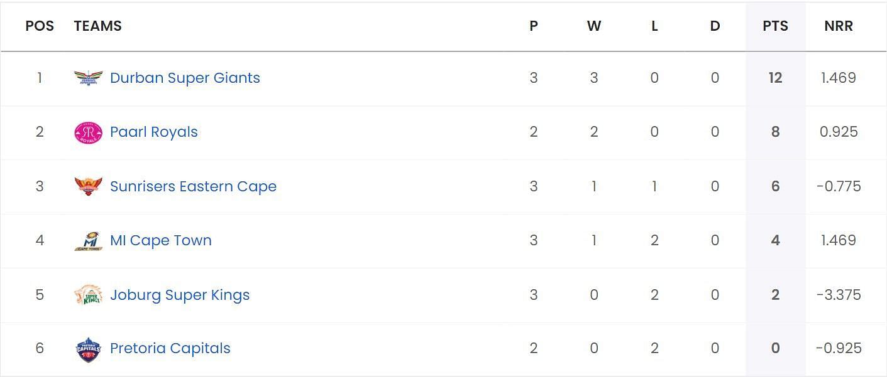Click the NRR column header
Viewport: 887px width, 377px height.
839,26
